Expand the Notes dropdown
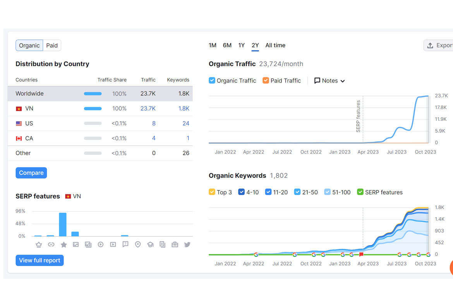The height and width of the screenshot is (302, 453). pos(329,81)
